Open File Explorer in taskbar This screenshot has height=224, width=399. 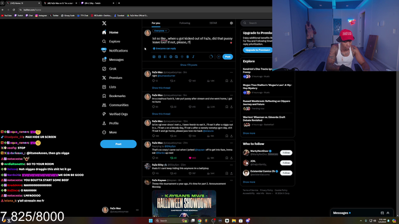pyautogui.click(x=234, y=221)
